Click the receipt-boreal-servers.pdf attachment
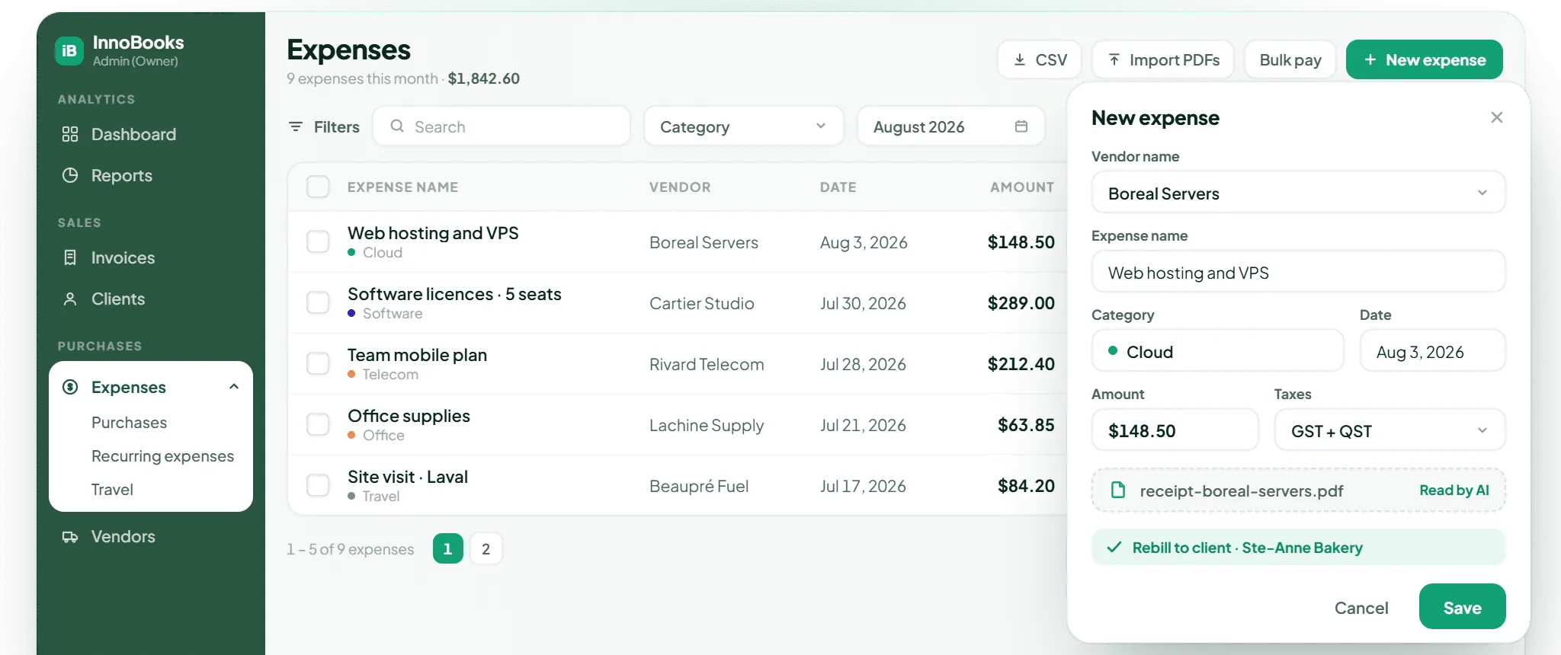The width and height of the screenshot is (1561, 655). pos(1299,490)
